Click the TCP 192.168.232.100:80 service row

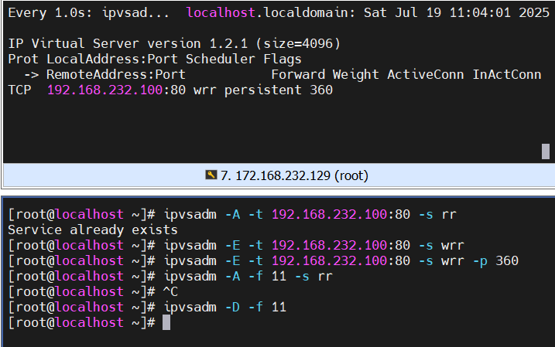[x=170, y=90]
